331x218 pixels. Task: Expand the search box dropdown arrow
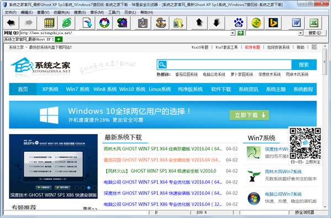301,33
